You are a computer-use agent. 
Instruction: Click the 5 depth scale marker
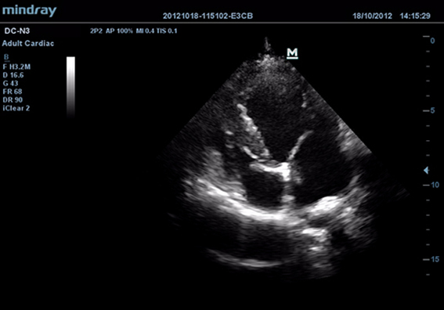pyautogui.click(x=433, y=110)
